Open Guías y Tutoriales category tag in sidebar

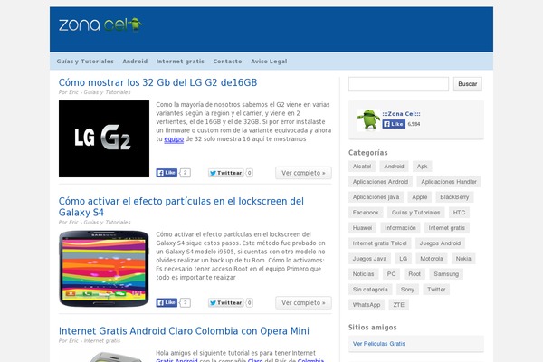[x=415, y=213]
